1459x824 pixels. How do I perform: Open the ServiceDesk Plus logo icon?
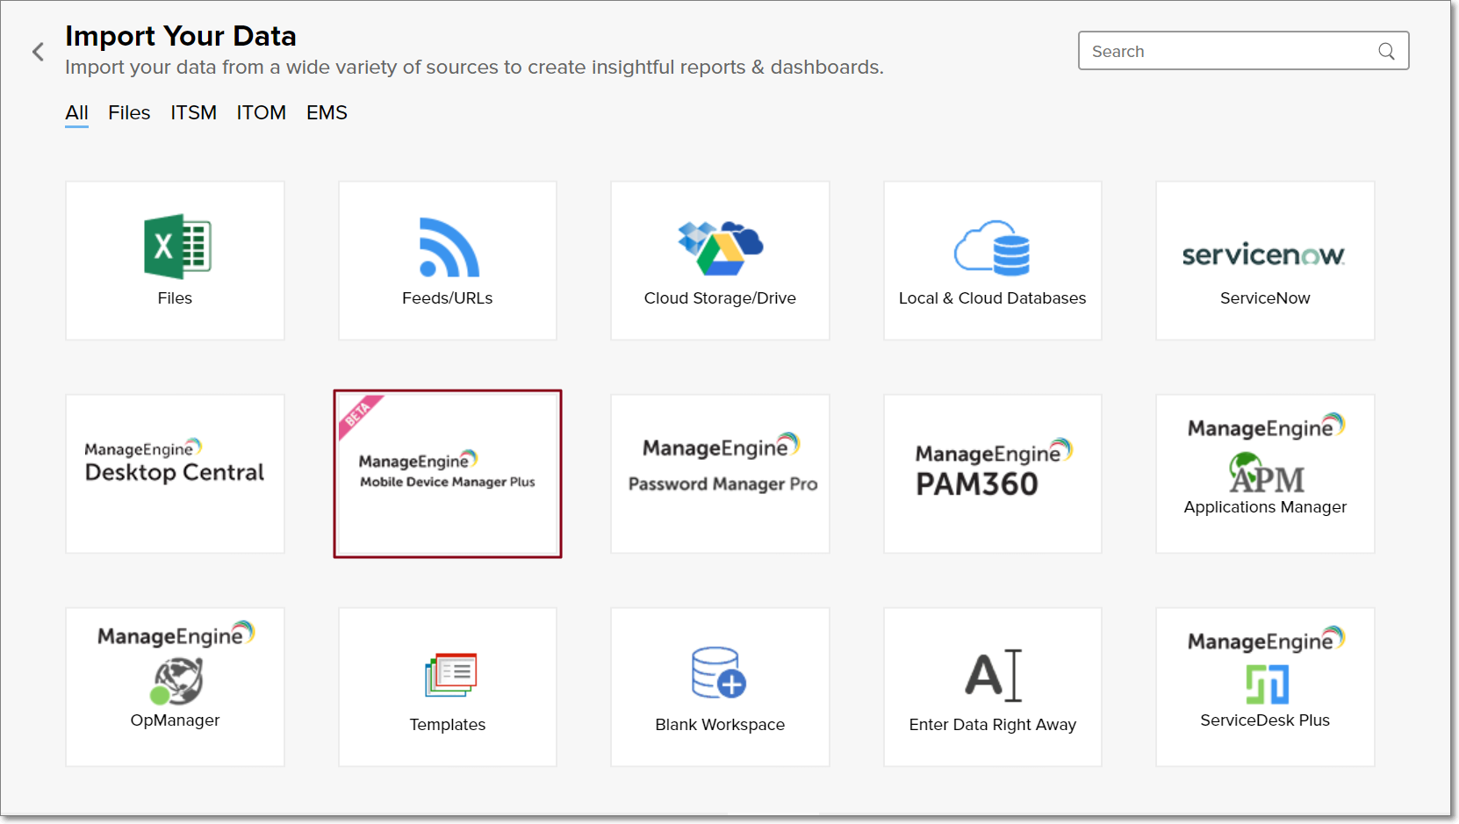[1267, 684]
